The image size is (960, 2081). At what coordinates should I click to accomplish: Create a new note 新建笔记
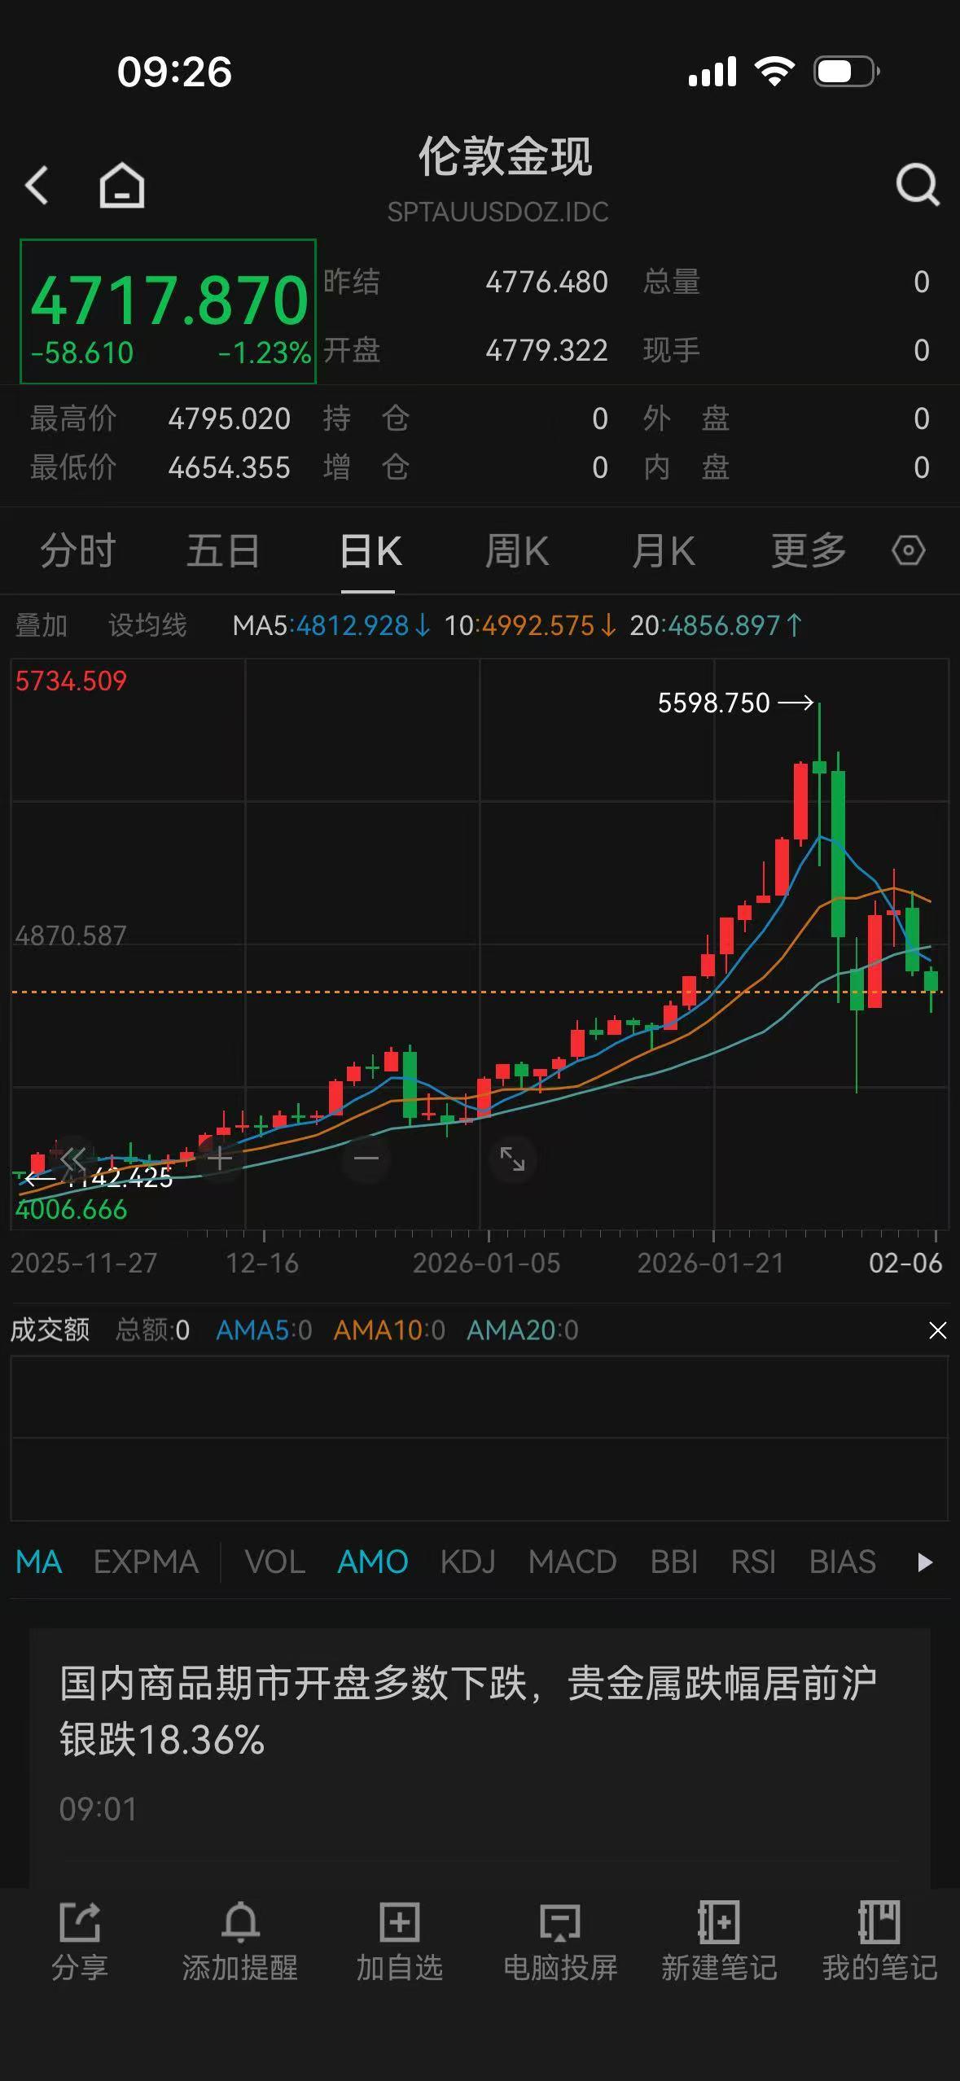(719, 1941)
